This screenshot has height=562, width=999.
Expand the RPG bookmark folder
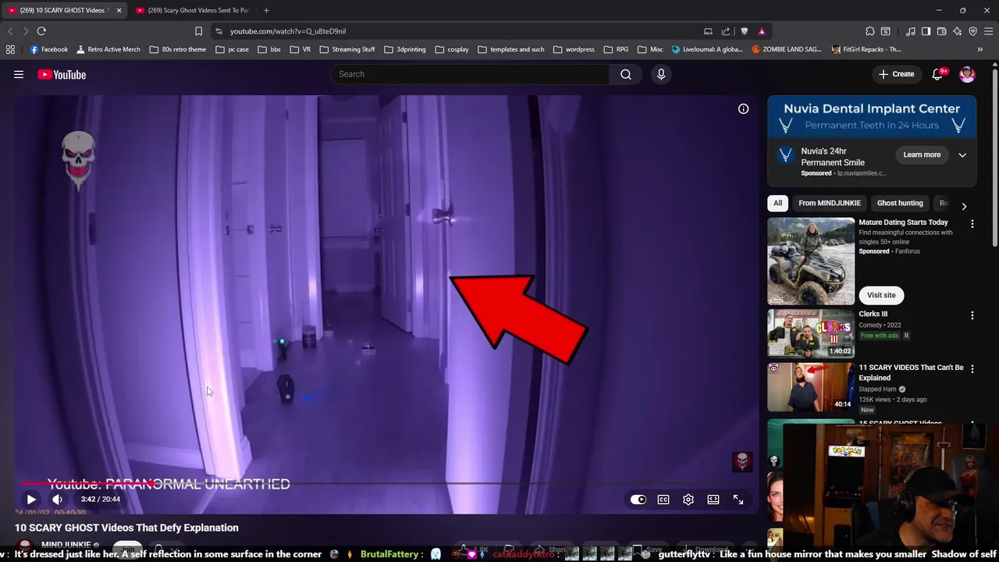tap(616, 49)
